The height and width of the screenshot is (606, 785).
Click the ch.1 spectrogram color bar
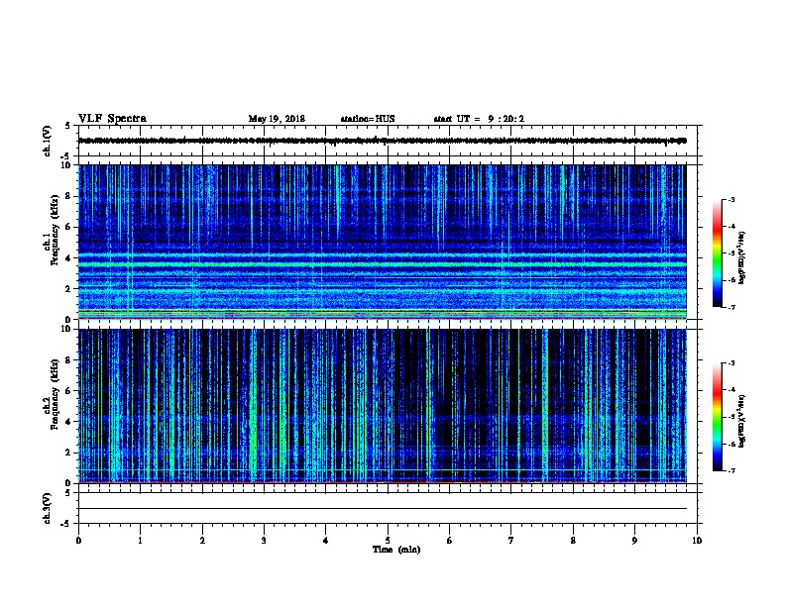pyautogui.click(x=718, y=253)
